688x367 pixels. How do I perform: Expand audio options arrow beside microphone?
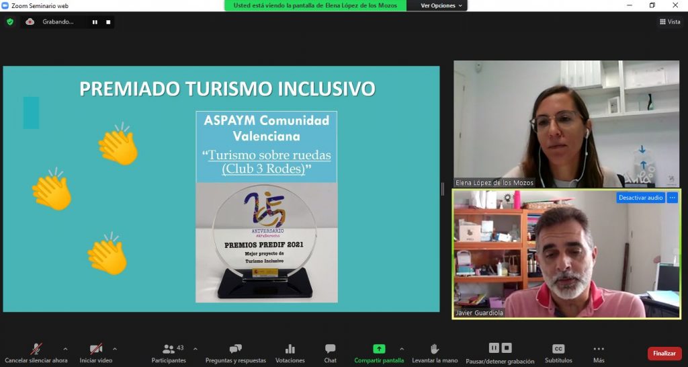[x=65, y=349]
